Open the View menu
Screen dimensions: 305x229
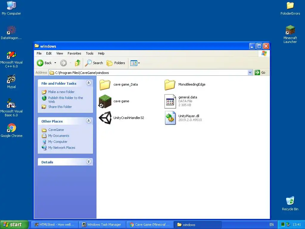[x=60, y=53]
